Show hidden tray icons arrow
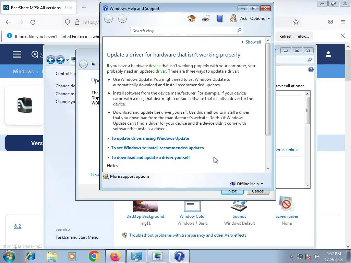 click(x=291, y=256)
